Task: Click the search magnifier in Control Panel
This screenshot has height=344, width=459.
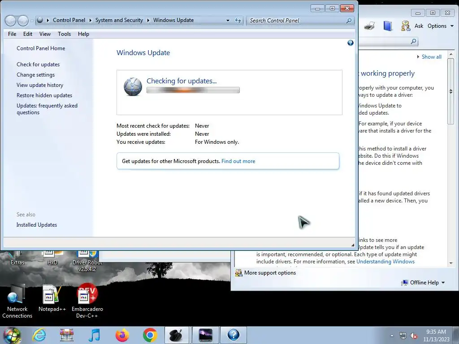Action: coord(349,21)
